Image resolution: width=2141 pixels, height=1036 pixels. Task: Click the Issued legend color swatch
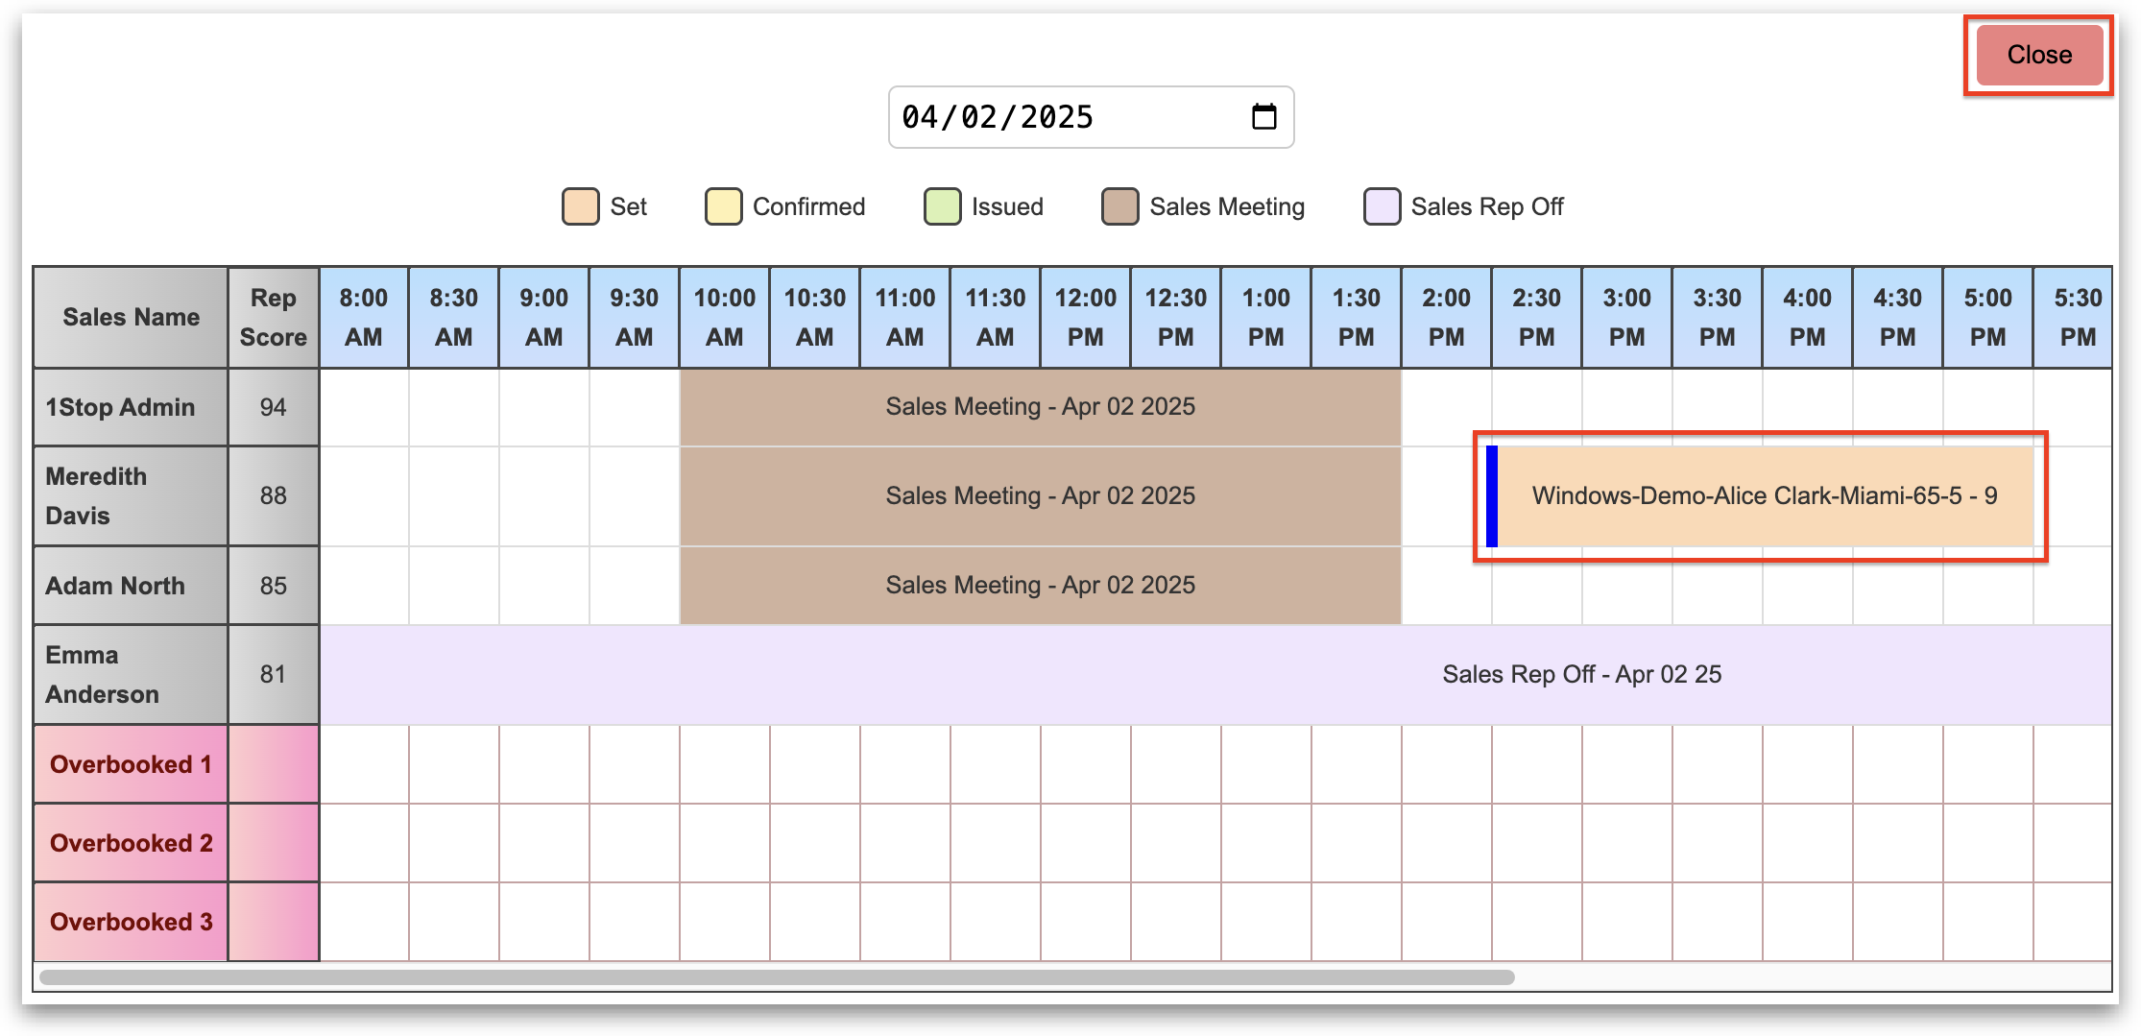[942, 206]
